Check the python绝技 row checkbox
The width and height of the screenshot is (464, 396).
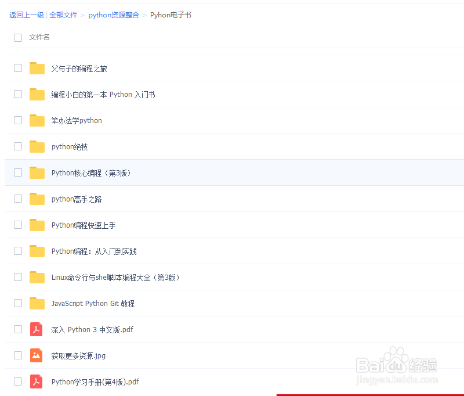(x=18, y=146)
